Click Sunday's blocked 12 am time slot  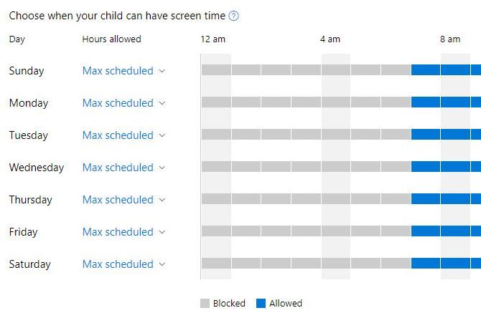[x=216, y=70]
